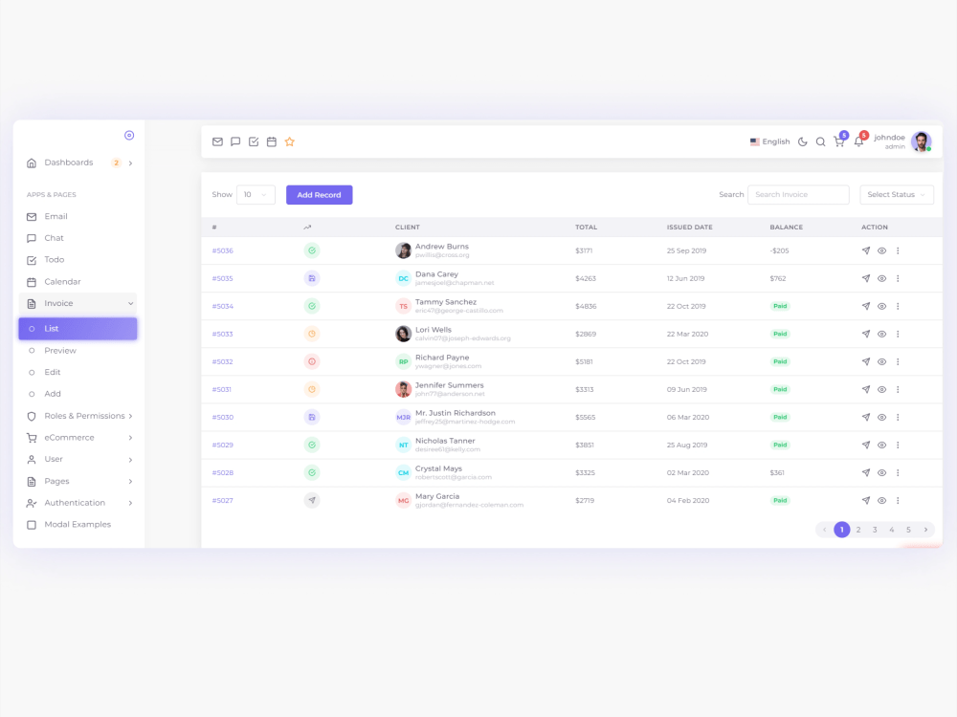Click the Todo check icon in toolbar
Image resolution: width=957 pixels, height=717 pixels.
pos(254,141)
